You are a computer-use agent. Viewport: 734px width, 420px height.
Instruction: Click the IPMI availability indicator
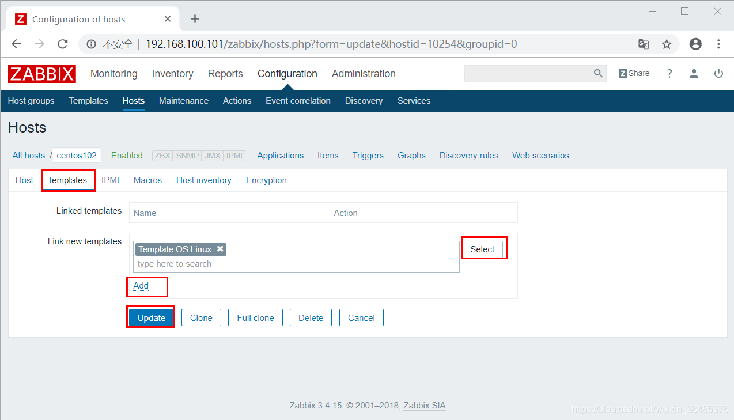pos(234,156)
